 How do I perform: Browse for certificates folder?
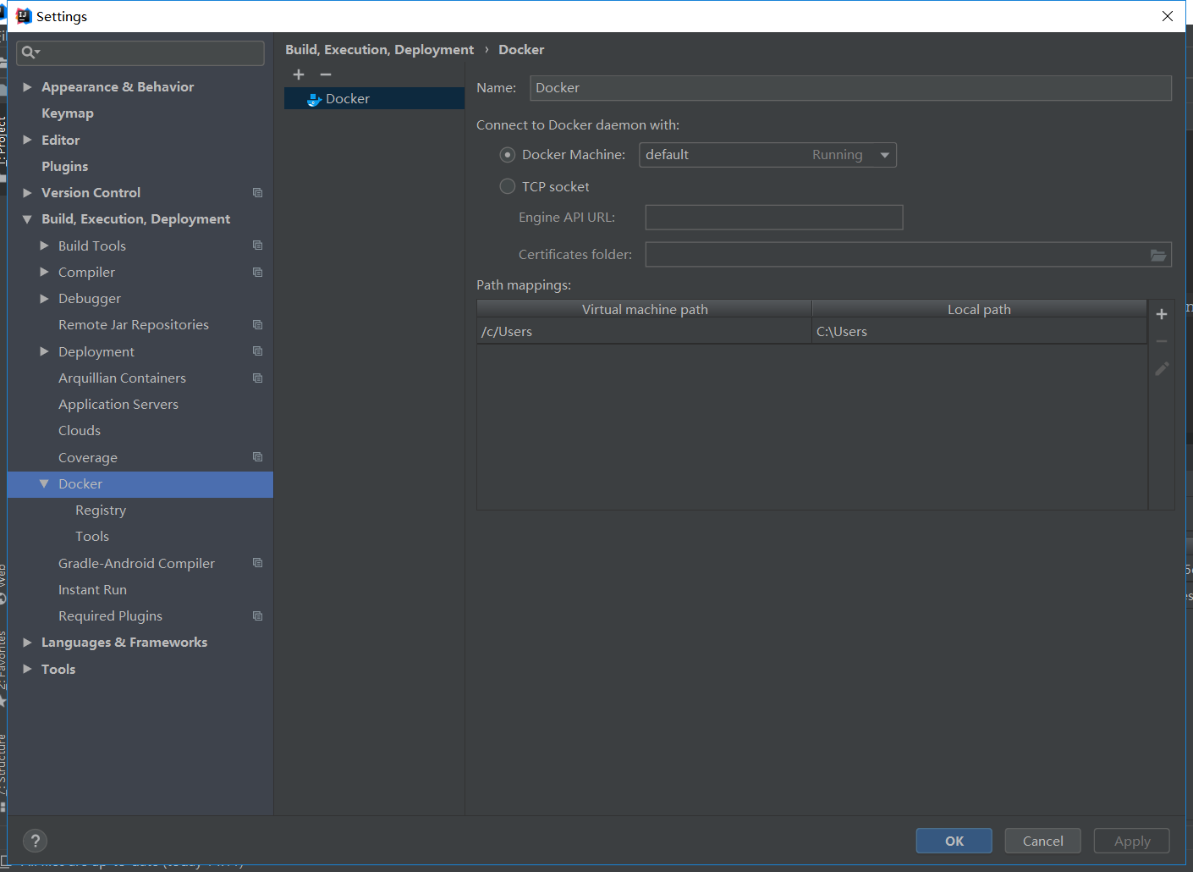[1158, 255]
